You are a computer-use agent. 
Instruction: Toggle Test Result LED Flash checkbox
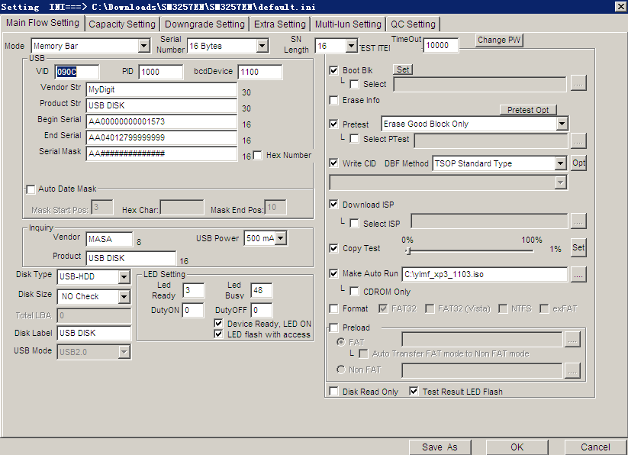[414, 392]
